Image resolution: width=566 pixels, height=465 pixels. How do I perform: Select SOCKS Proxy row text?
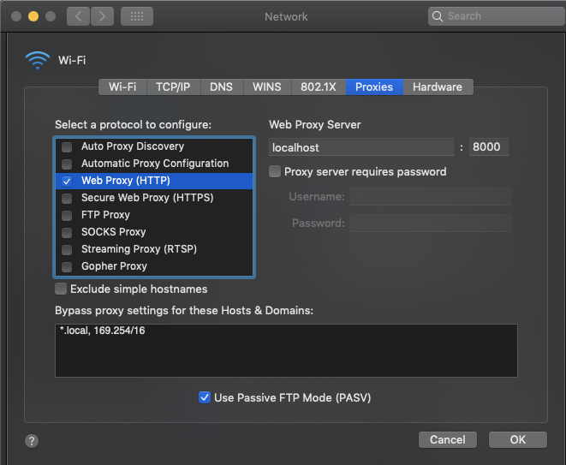coord(114,232)
